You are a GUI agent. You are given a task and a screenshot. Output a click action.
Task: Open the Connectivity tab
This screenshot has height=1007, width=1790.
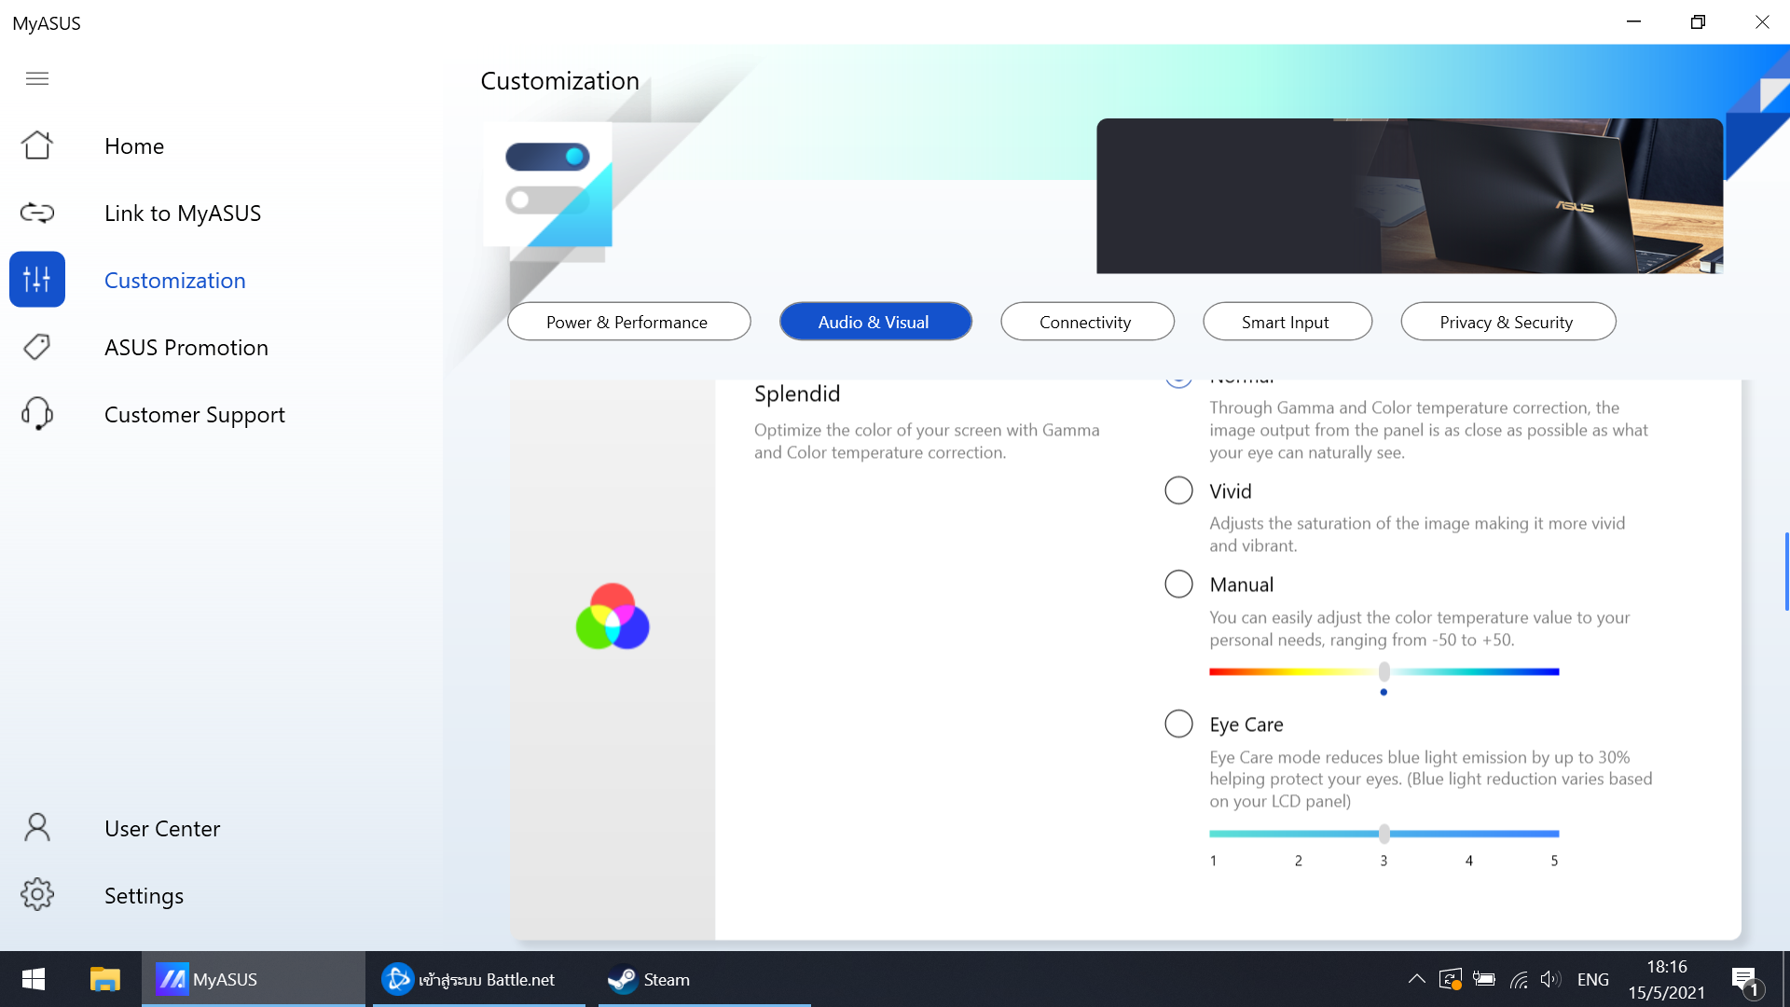(1087, 322)
